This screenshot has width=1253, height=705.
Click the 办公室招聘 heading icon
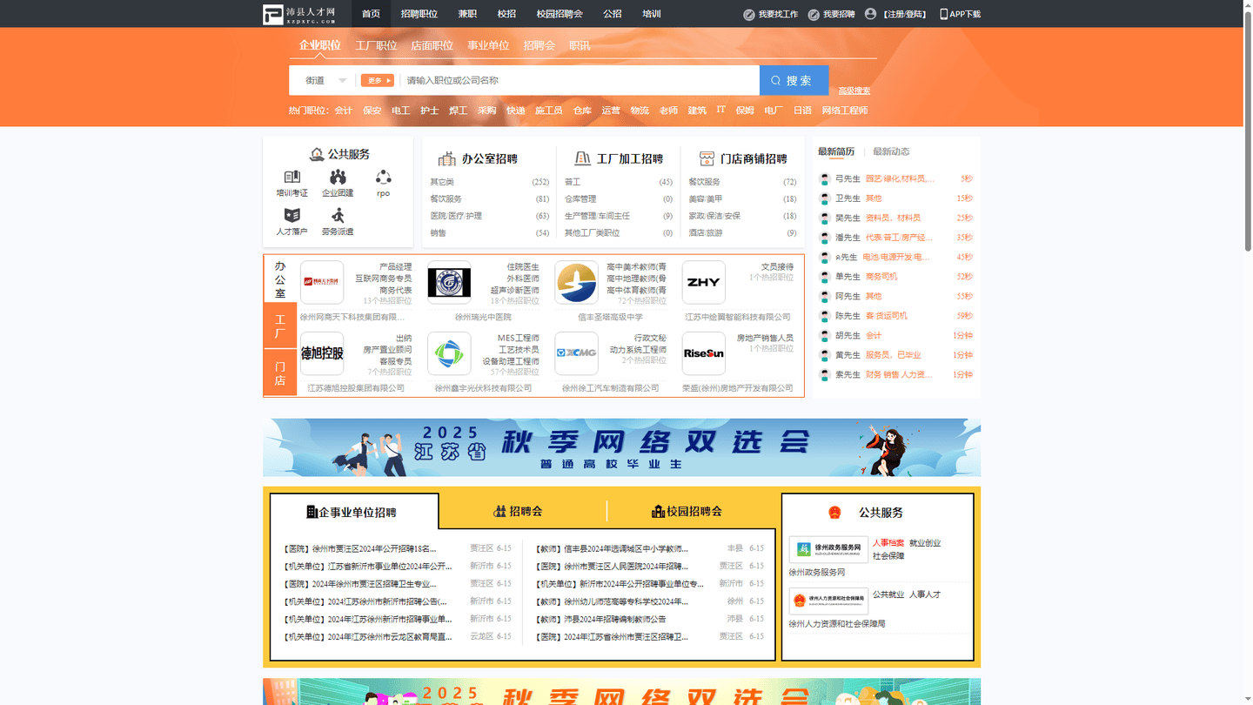tap(447, 158)
